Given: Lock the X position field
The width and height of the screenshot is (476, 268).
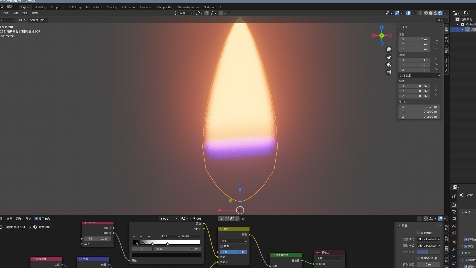Looking at the screenshot, I should pyautogui.click(x=436, y=39).
